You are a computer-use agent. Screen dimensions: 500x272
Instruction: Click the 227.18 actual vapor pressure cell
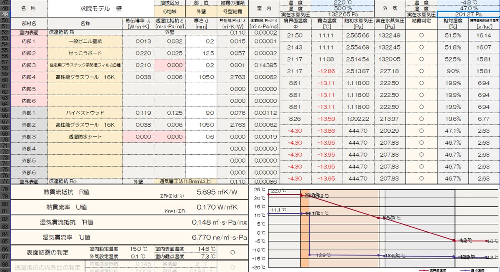390,71
